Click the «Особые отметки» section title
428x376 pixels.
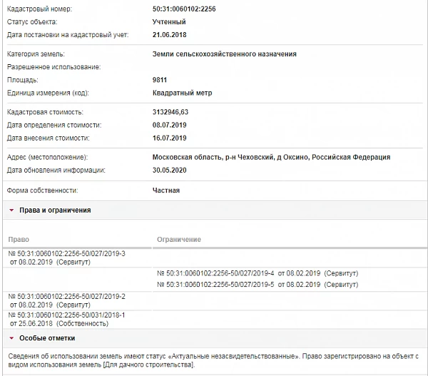[x=47, y=337]
